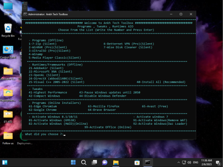Click the ENG language indicator
The height and width of the screenshot is (167, 223).
coord(195,163)
